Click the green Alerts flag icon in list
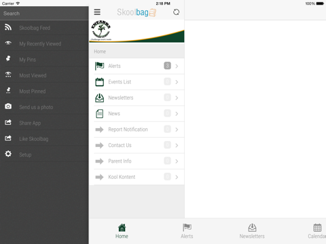This screenshot has width=326, height=244. pyautogui.click(x=99, y=66)
